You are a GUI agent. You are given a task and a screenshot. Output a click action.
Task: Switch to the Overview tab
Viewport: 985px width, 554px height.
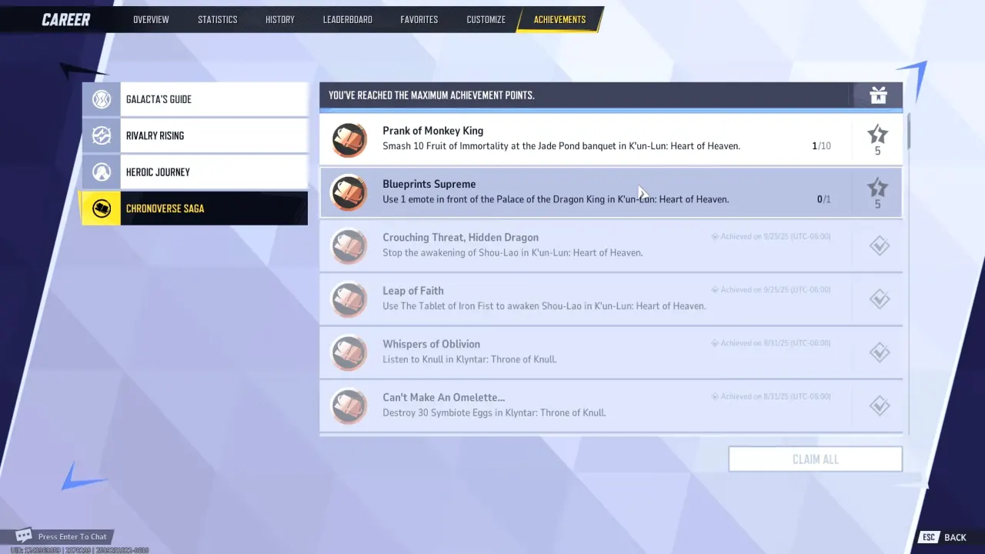(151, 19)
